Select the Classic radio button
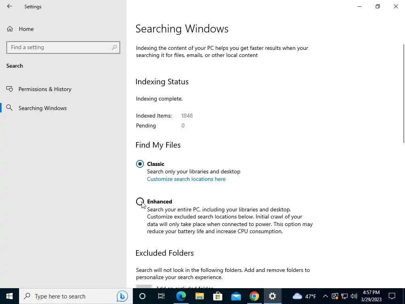Viewport: 405px width, 304px height. 140,164
